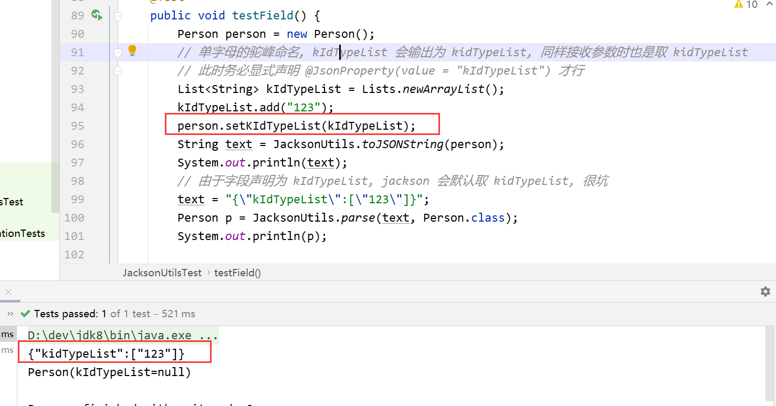Viewport: 776px width, 406px height.
Task: Open the run panel gear settings
Action: pos(765,292)
